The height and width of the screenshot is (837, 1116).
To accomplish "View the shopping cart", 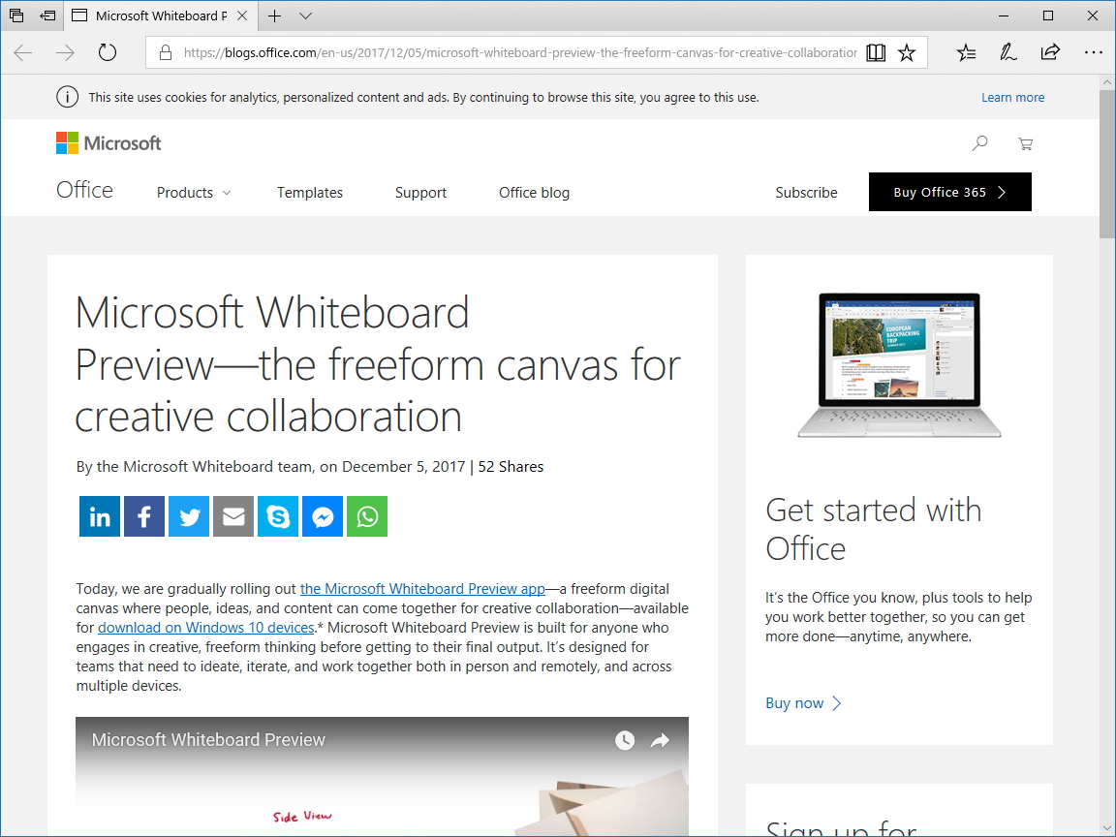I will 1026,143.
